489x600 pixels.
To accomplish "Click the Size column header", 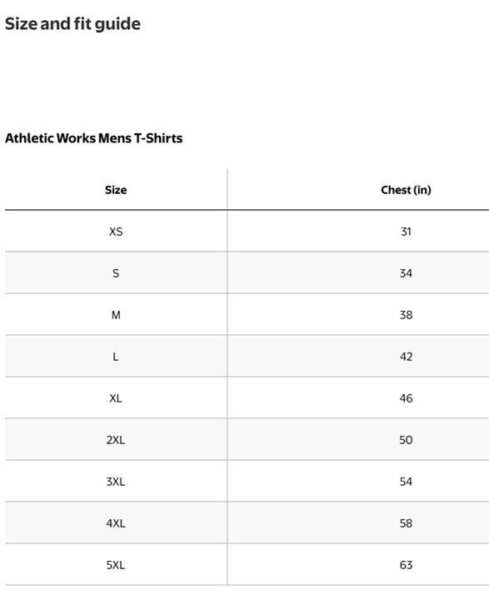I will 116,190.
